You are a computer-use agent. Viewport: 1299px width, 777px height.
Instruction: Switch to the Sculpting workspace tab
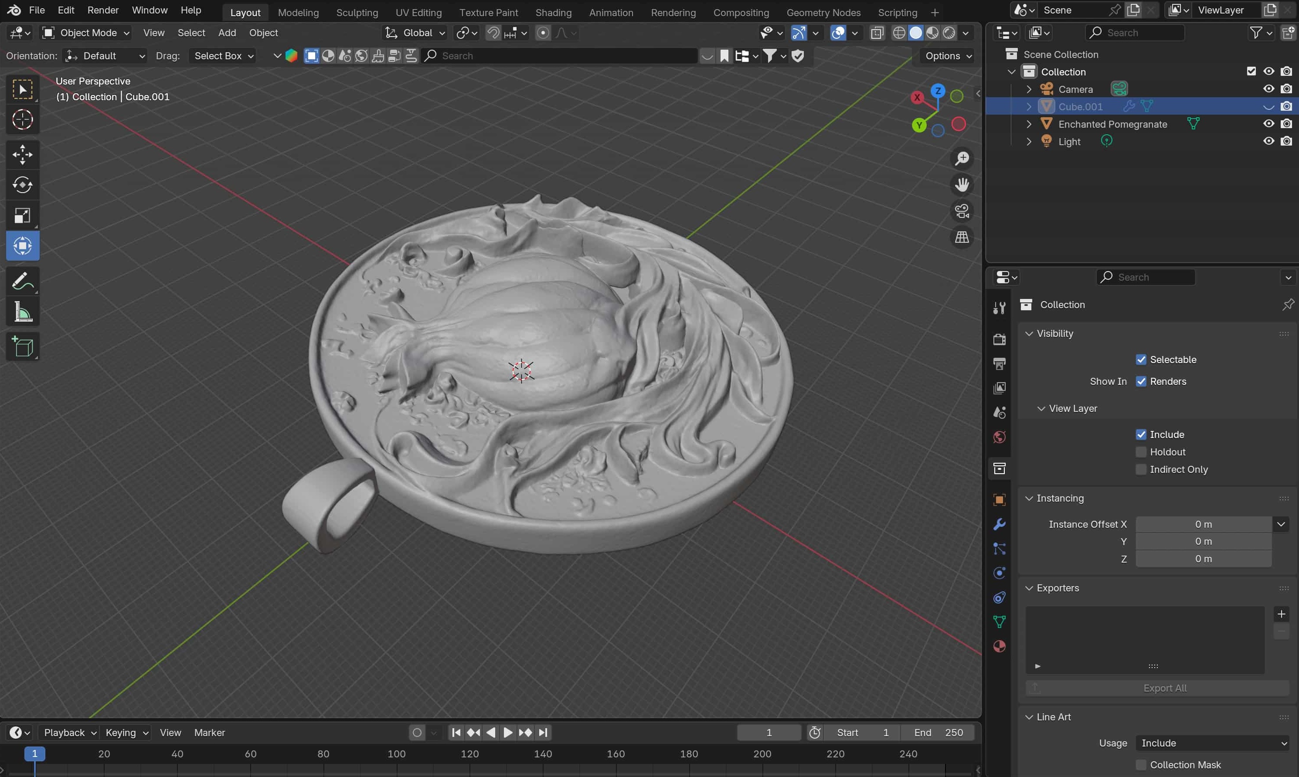(357, 13)
